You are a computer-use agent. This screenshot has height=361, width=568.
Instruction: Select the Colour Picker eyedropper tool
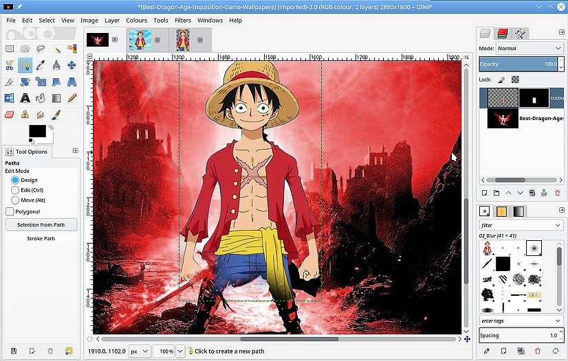tap(41, 65)
